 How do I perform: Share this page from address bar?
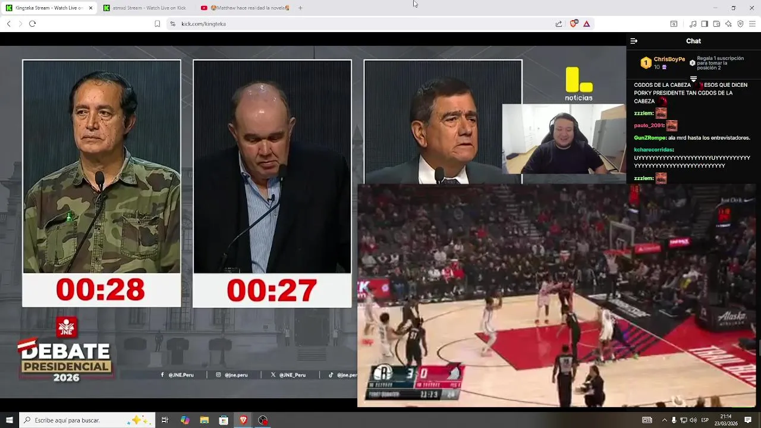pyautogui.click(x=559, y=24)
